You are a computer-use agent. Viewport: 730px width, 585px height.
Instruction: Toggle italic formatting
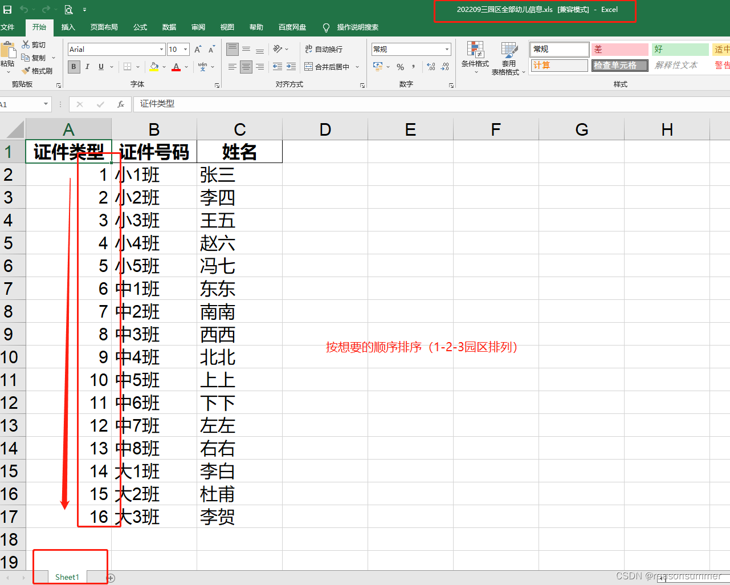pyautogui.click(x=87, y=67)
